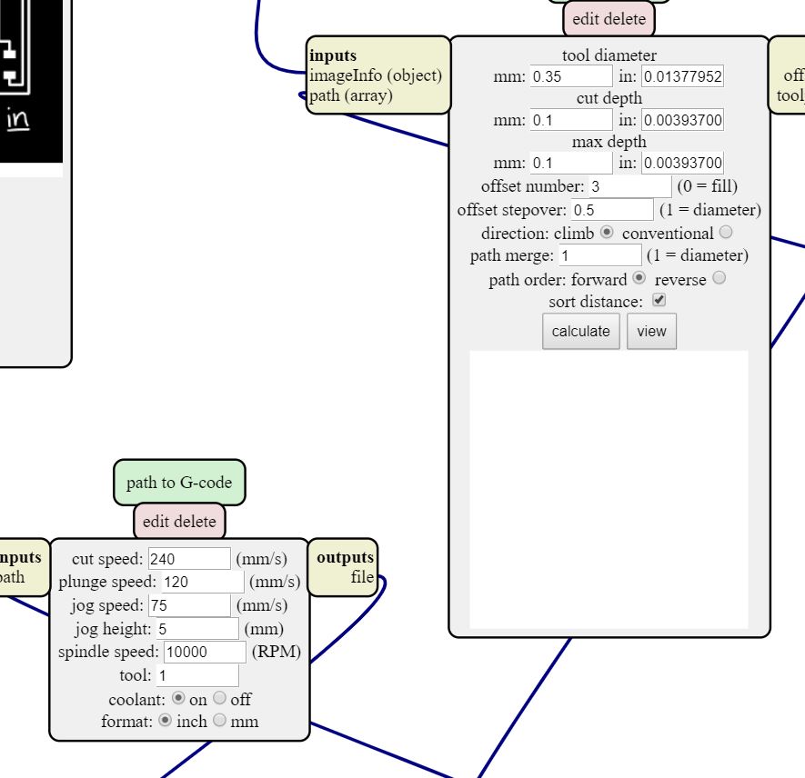Screen dimensions: 805x778
Task: Click the path merge field
Action: tap(600, 255)
